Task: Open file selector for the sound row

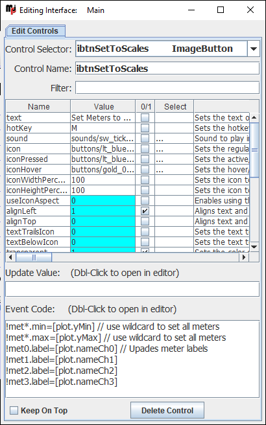Action: pyautogui.click(x=174, y=139)
